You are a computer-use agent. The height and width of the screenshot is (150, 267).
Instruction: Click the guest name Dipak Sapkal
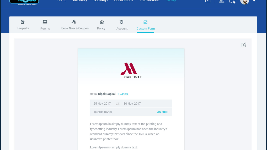click(107, 94)
